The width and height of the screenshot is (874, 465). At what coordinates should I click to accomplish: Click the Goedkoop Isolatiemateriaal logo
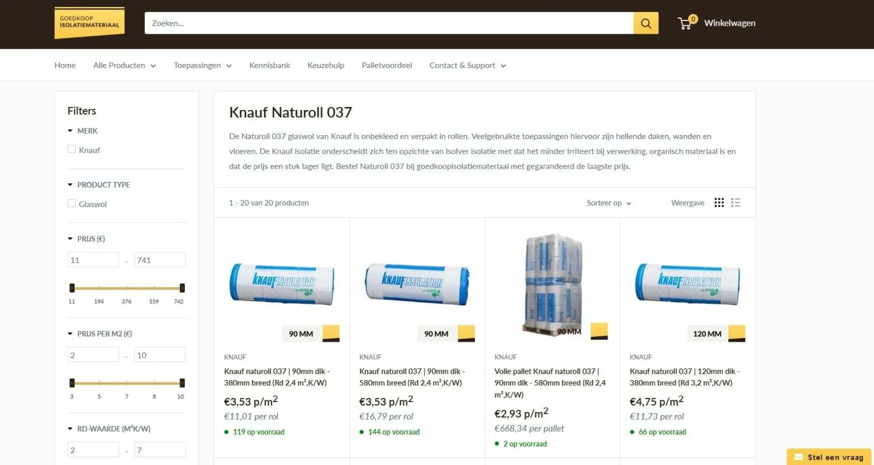point(89,23)
